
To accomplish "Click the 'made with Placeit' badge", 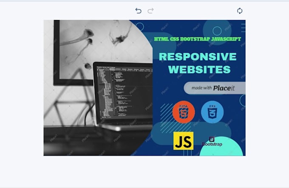I will (x=215, y=88).
